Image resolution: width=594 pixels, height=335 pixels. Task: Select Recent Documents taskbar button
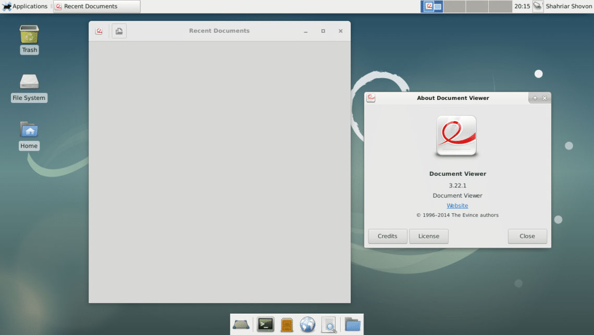pos(97,6)
